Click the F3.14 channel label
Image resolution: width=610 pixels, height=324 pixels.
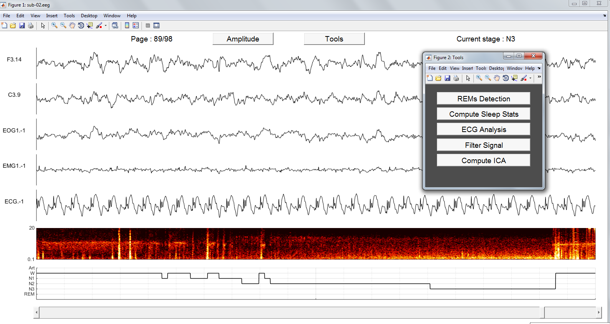pyautogui.click(x=14, y=60)
